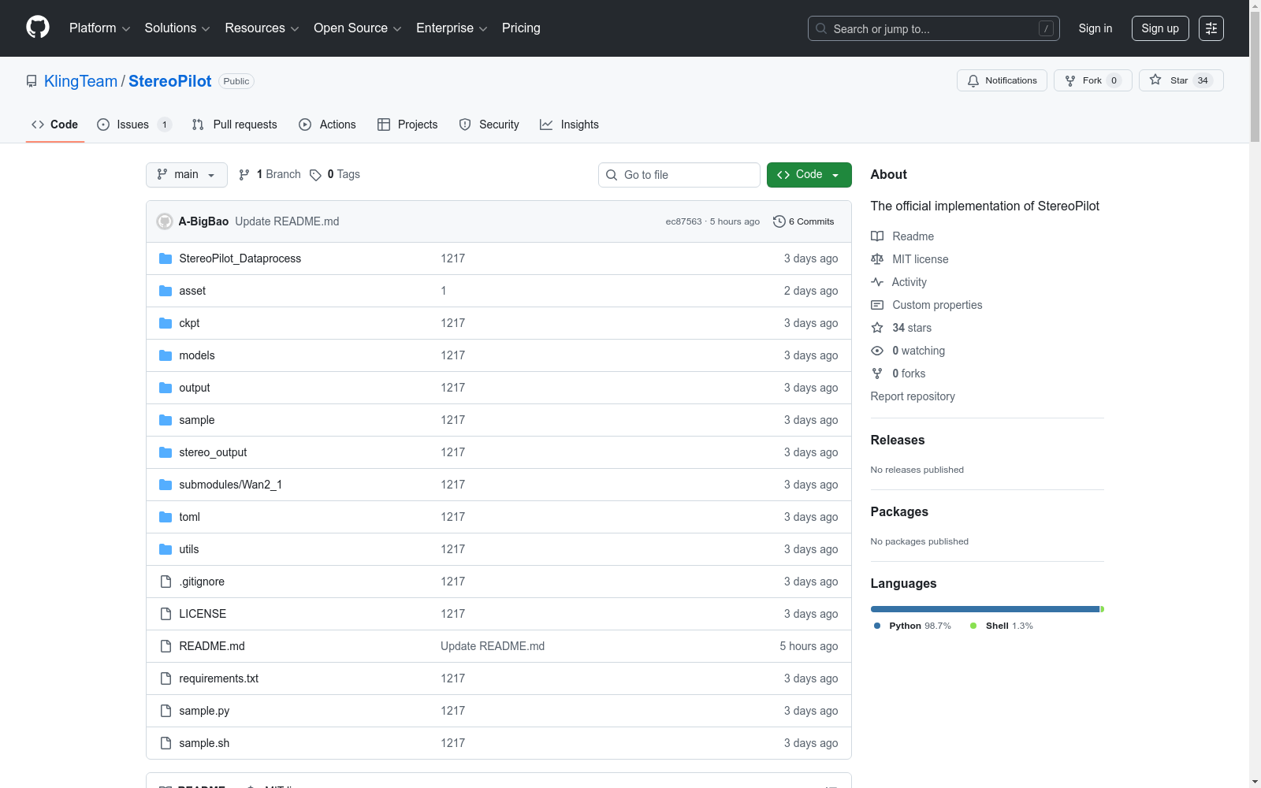
Task: Fork the StereoPilot repository
Action: point(1092,80)
